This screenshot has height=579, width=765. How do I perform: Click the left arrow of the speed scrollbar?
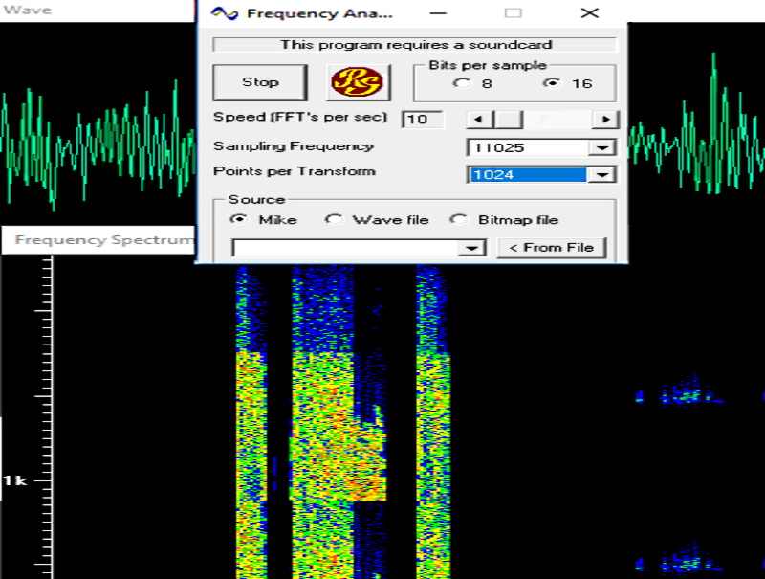point(477,120)
